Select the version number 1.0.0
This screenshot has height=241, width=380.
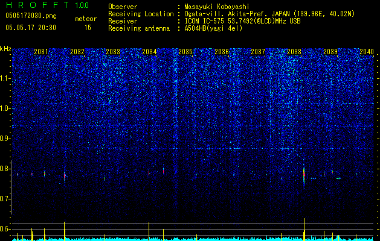[x=82, y=5]
